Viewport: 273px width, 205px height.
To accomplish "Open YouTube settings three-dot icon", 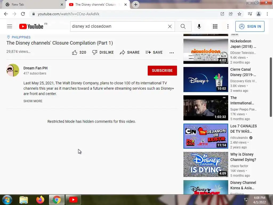I will 228,26.
